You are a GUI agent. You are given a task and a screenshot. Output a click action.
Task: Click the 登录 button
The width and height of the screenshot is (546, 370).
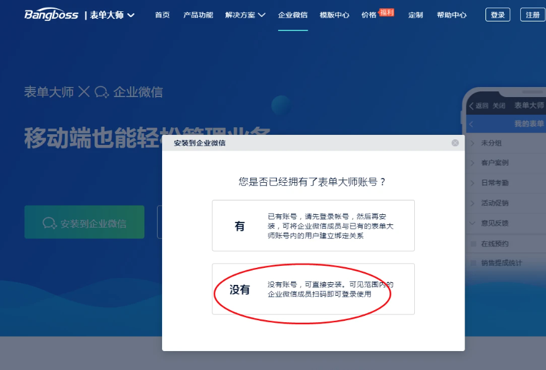(x=497, y=15)
